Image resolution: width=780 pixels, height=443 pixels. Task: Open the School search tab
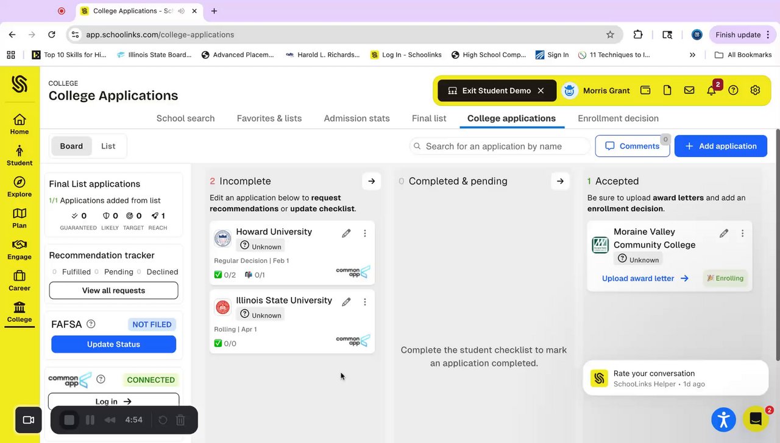click(x=185, y=118)
